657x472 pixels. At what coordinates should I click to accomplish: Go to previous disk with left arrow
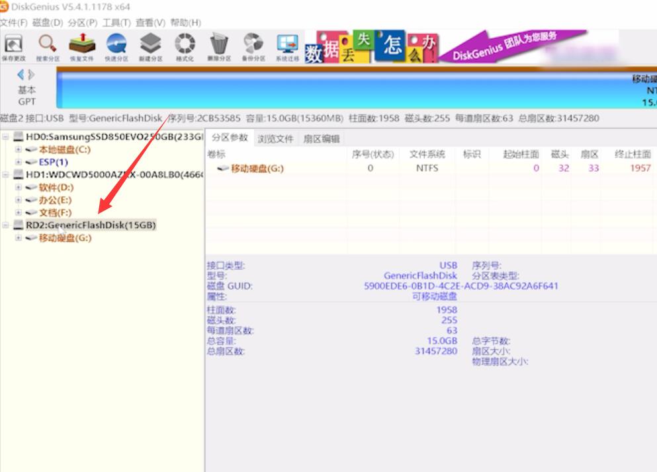[21, 75]
